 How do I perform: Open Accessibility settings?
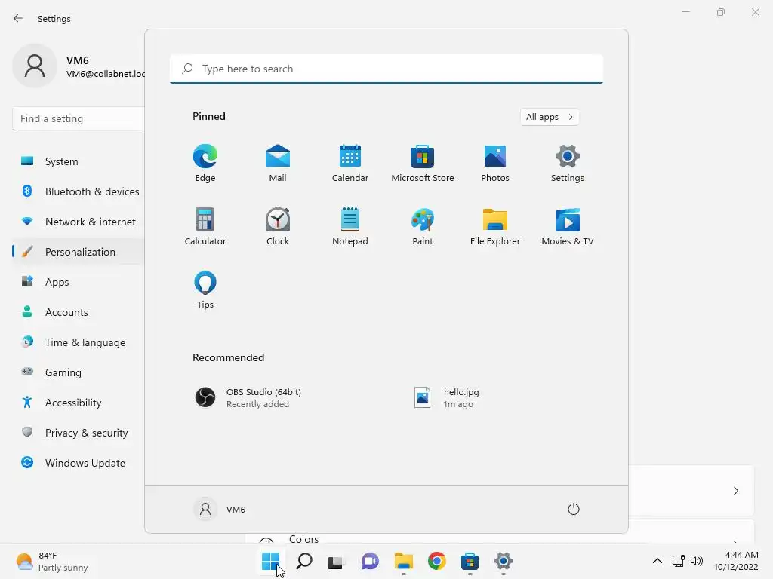click(x=79, y=403)
